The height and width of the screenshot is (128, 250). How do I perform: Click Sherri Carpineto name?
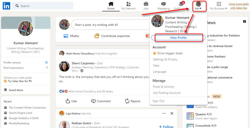(83, 64)
